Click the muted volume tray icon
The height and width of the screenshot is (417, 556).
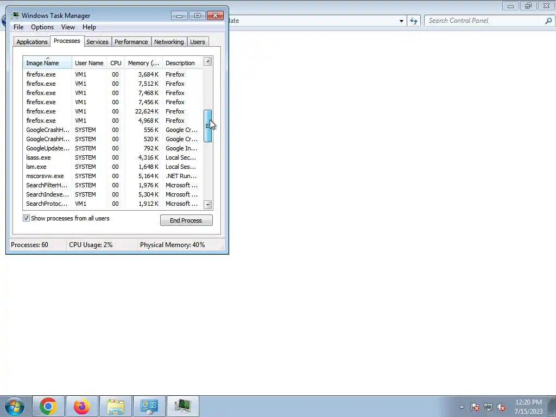click(x=501, y=407)
